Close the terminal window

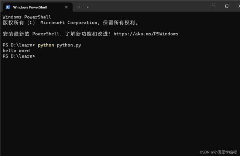[x=239, y=6]
